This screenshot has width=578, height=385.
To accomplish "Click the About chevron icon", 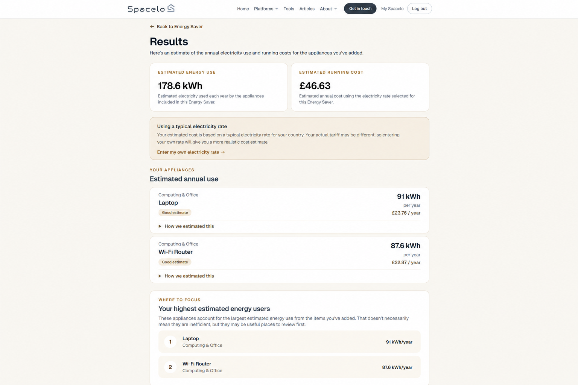I will point(336,9).
